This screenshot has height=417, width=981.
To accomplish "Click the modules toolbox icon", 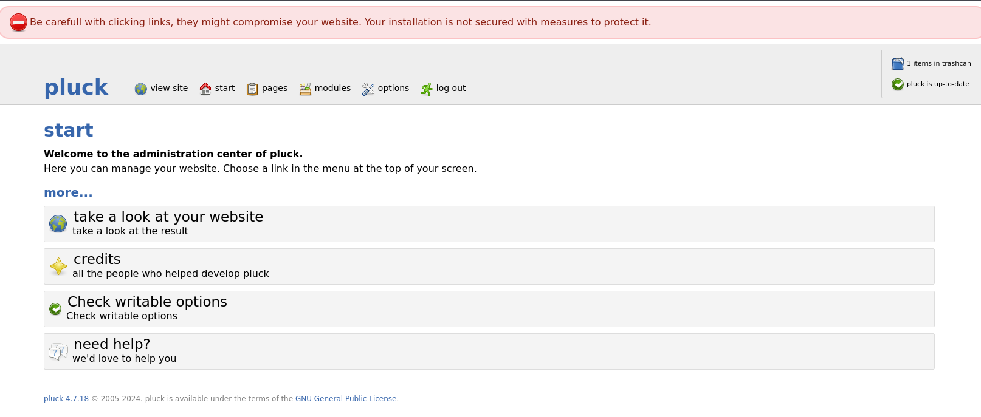I will click(305, 89).
